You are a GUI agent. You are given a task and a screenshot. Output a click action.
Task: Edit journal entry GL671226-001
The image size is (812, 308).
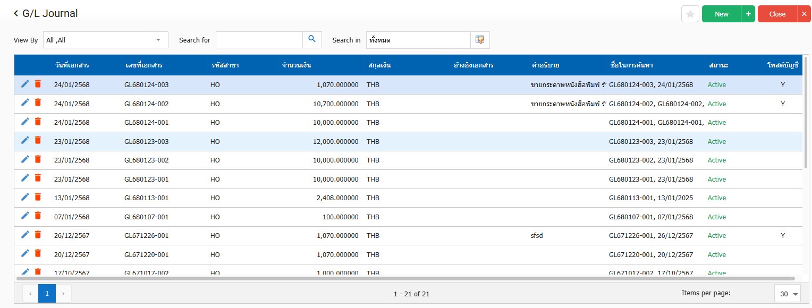(x=25, y=235)
